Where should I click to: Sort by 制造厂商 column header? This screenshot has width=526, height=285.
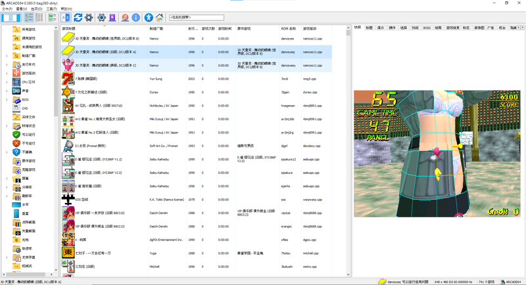coord(167,29)
